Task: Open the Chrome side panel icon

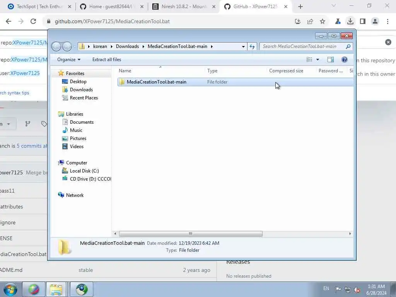Action: pyautogui.click(x=363, y=22)
